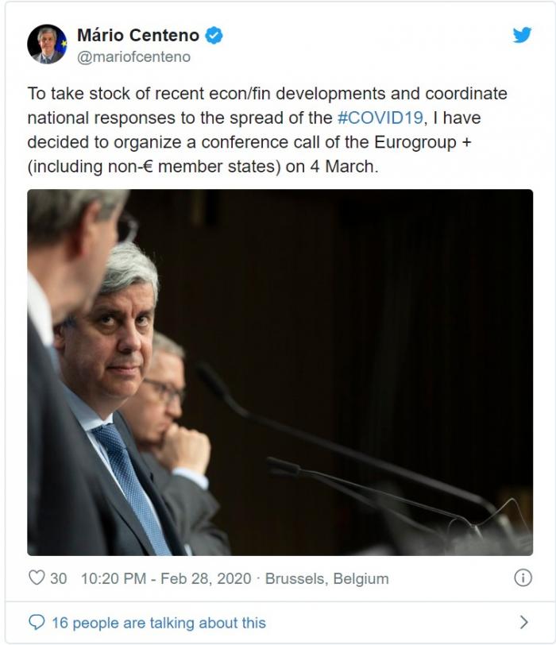The width and height of the screenshot is (556, 645).
Task: Click the 10:20 PM - Feb 28, 2020 timestamp
Action: (166, 578)
